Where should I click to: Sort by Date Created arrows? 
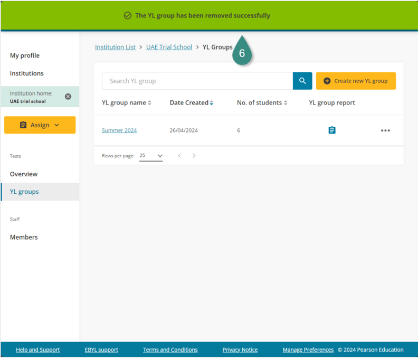(212, 103)
